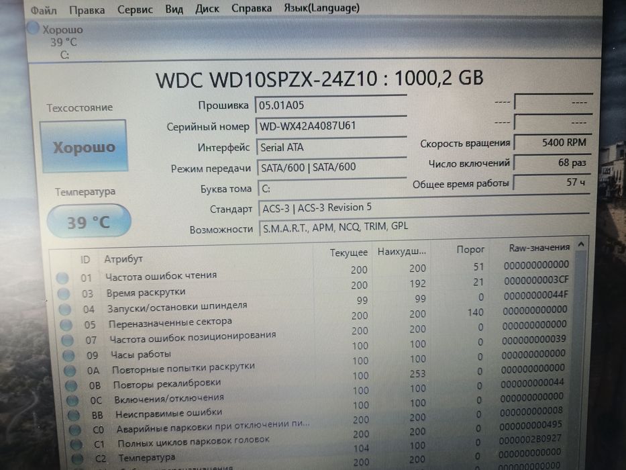Viewport: 626px width, 470px height.
Task: Click status circle for attribute C2
Action: 77,459
